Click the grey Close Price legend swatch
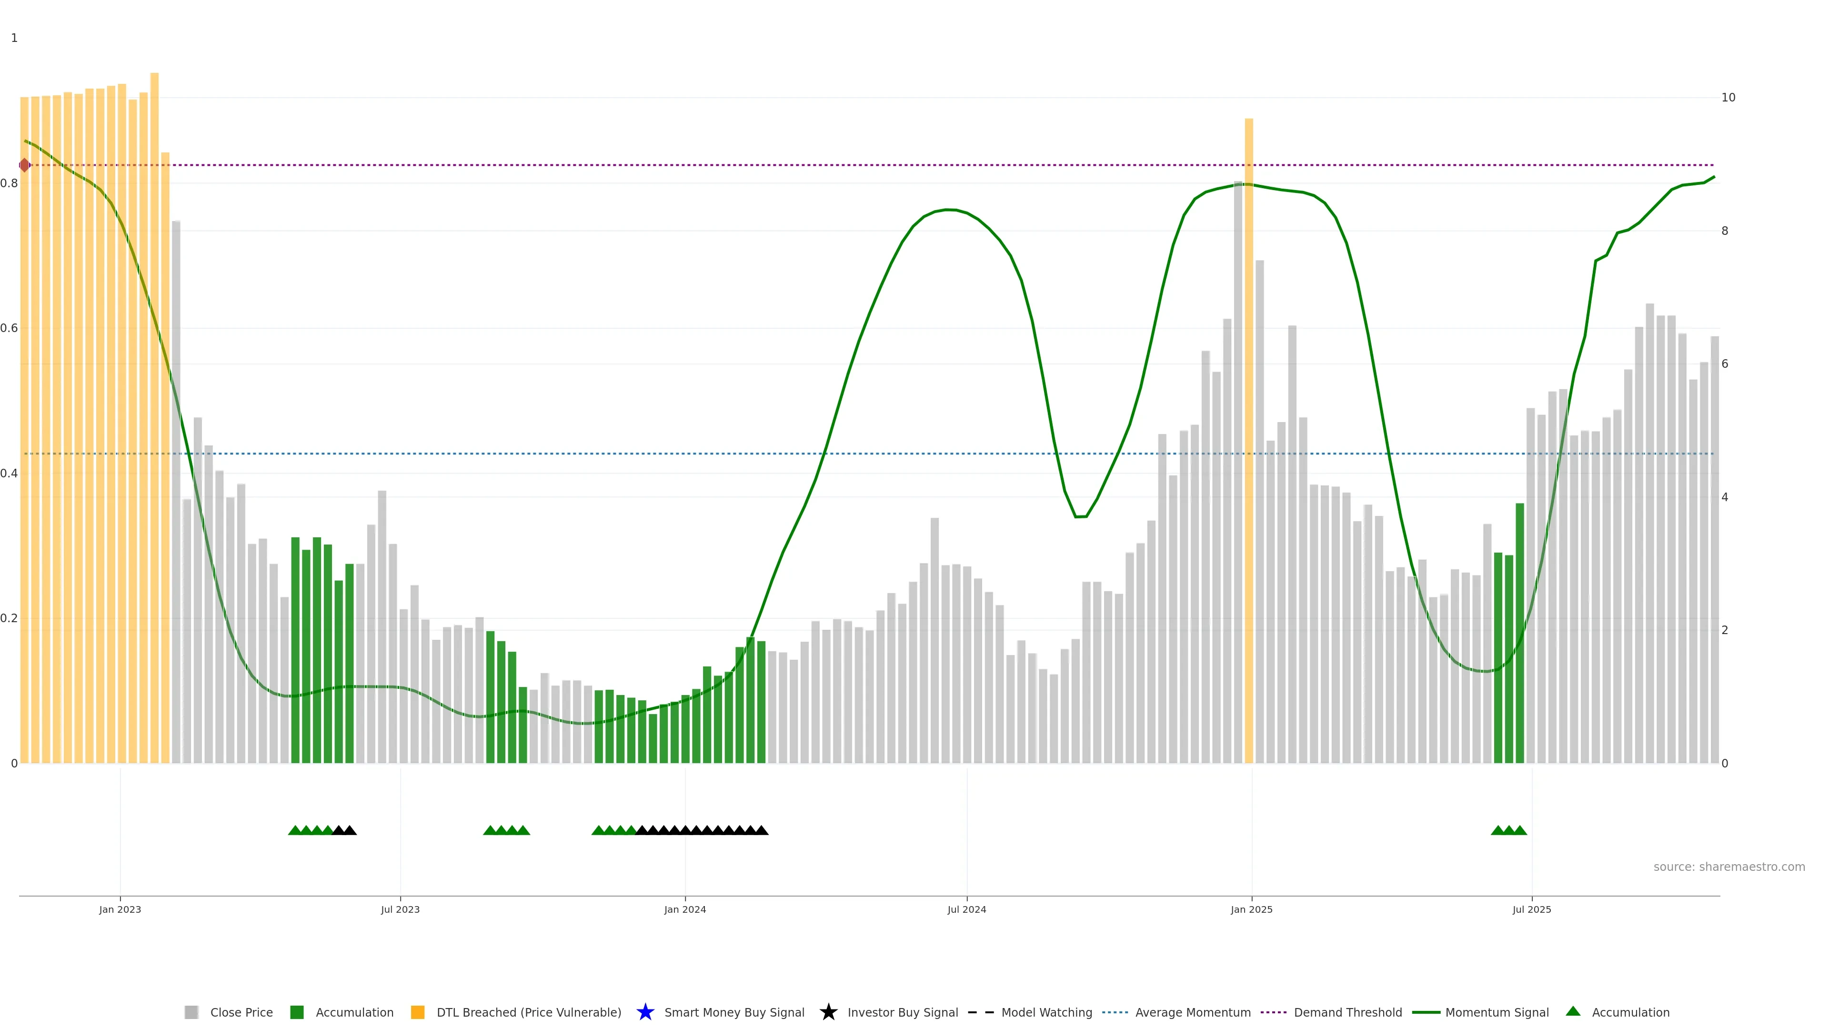Viewport: 1829px width, 1029px height. point(191,1012)
